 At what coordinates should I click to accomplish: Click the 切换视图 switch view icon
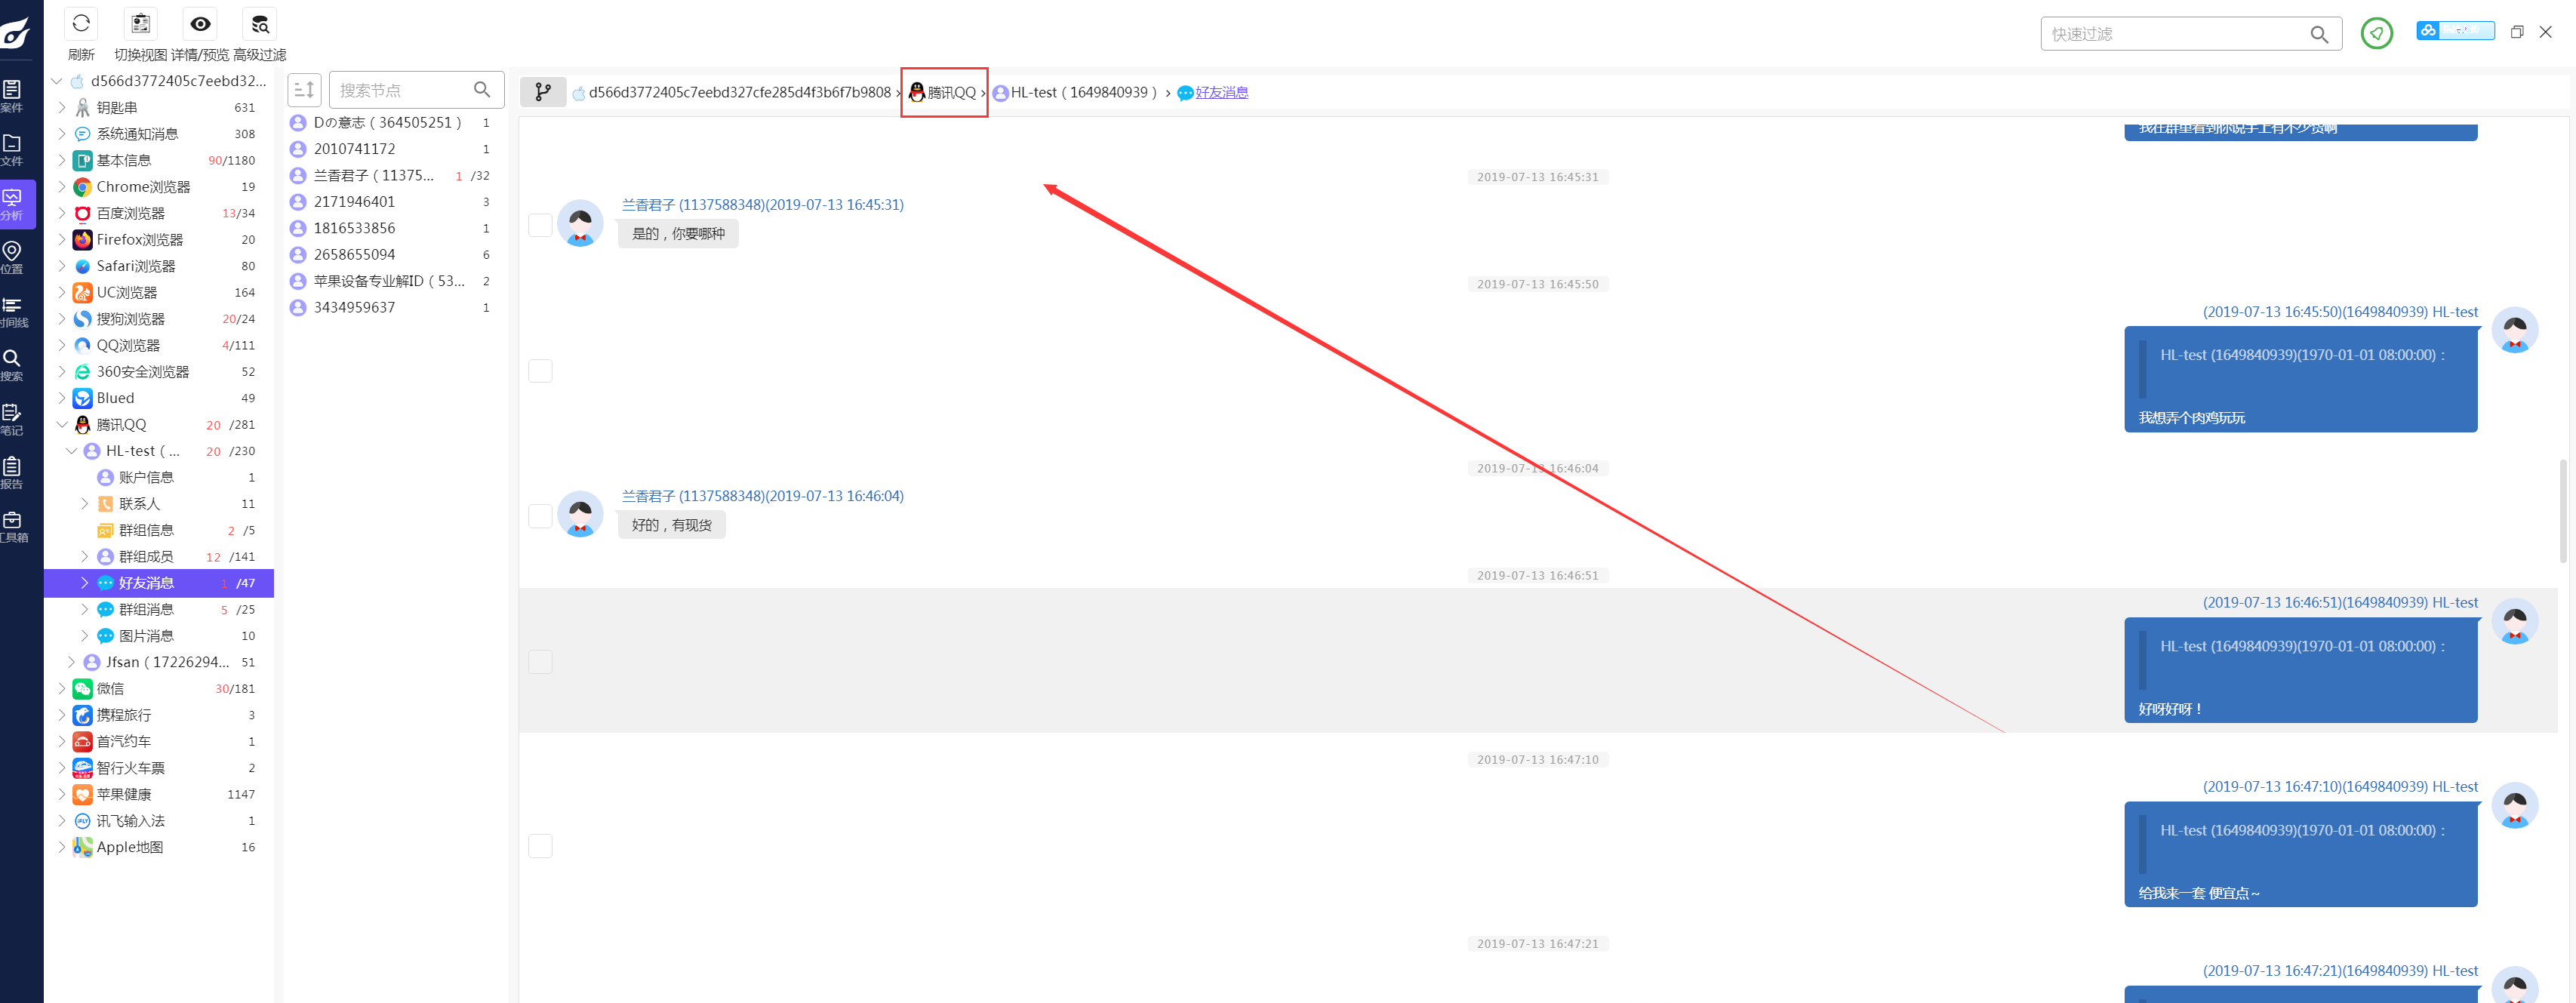pyautogui.click(x=140, y=24)
